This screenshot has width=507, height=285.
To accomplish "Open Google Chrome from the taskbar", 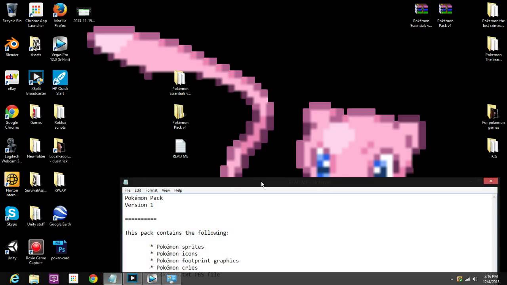I will [x=93, y=279].
